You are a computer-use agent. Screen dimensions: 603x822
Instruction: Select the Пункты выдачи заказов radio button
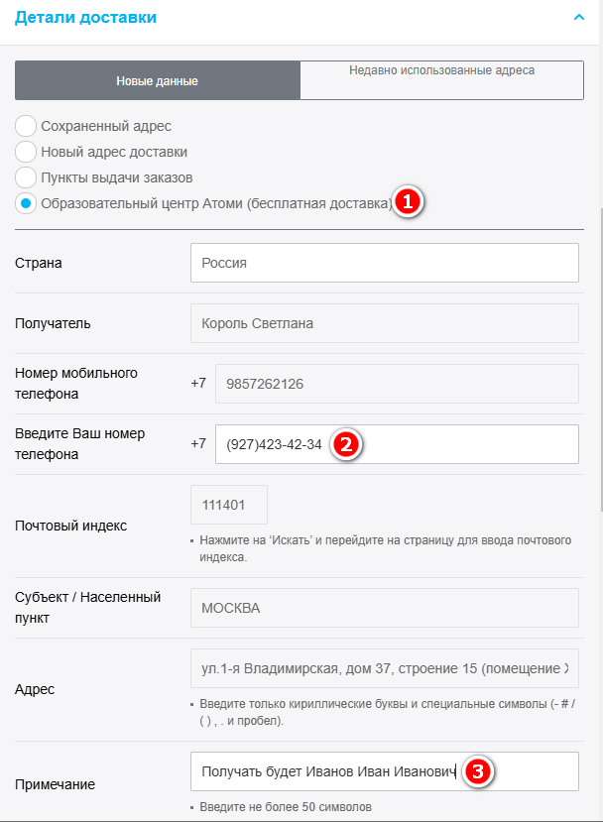[27, 177]
